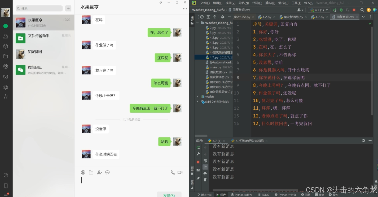Start a video call in WeChat
The height and width of the screenshot is (197, 378).
(180, 172)
